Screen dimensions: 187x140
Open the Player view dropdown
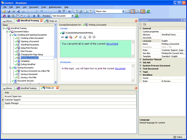coord(123,11)
